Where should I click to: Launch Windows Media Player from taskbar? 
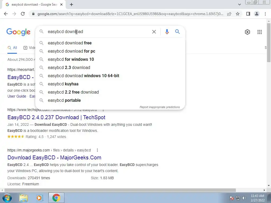click(x=40, y=198)
